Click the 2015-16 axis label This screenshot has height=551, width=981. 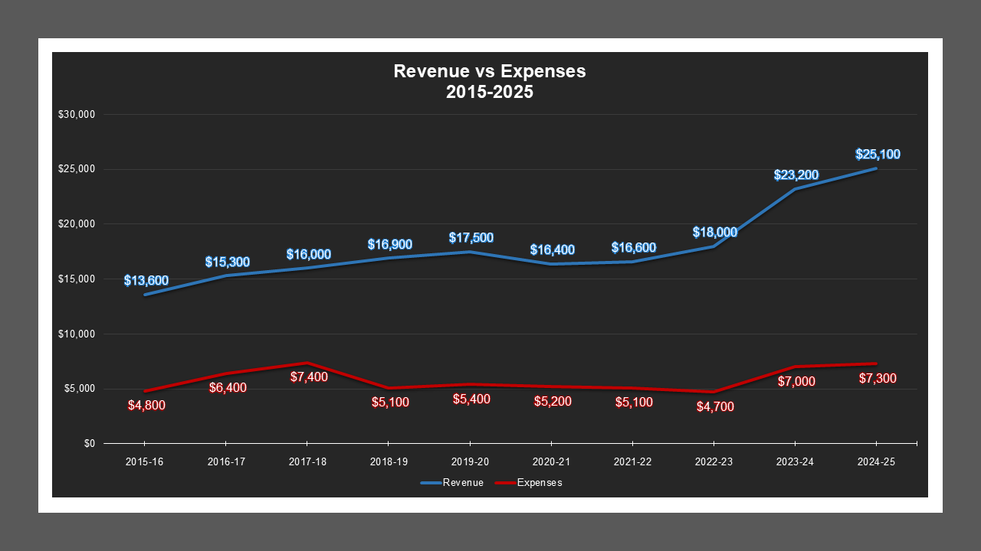(146, 461)
